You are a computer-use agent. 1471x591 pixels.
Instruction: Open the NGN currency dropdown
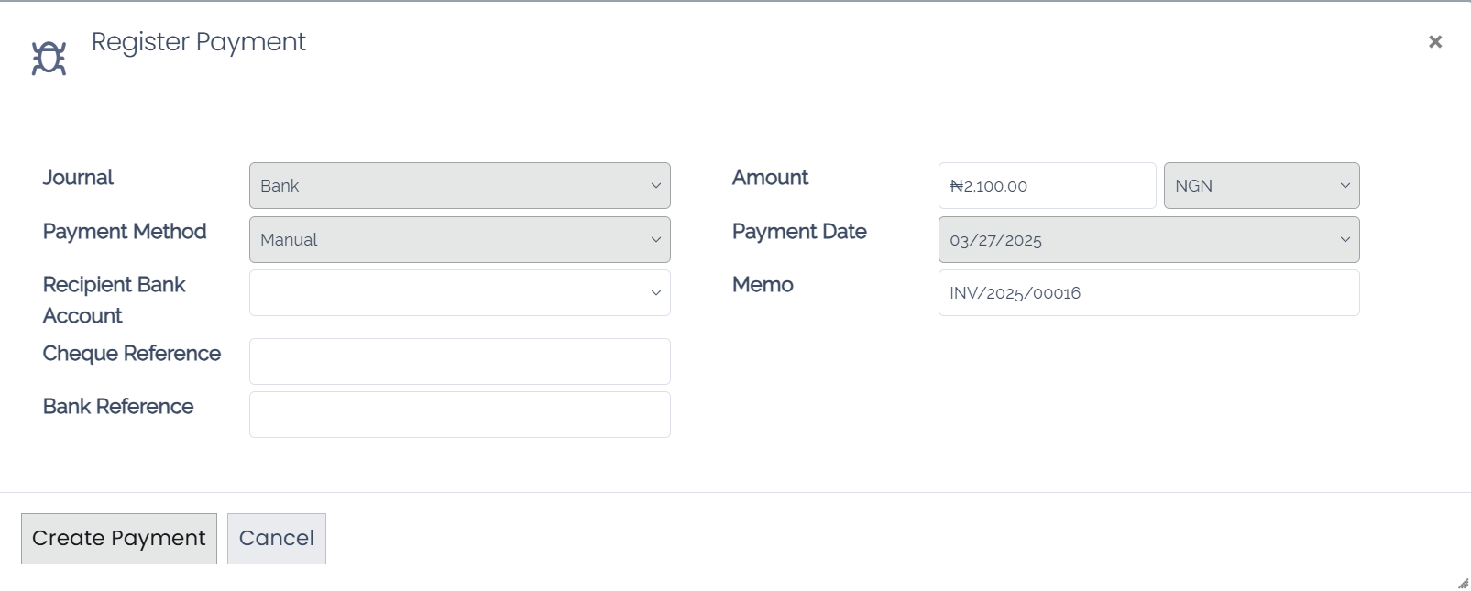(x=1260, y=186)
